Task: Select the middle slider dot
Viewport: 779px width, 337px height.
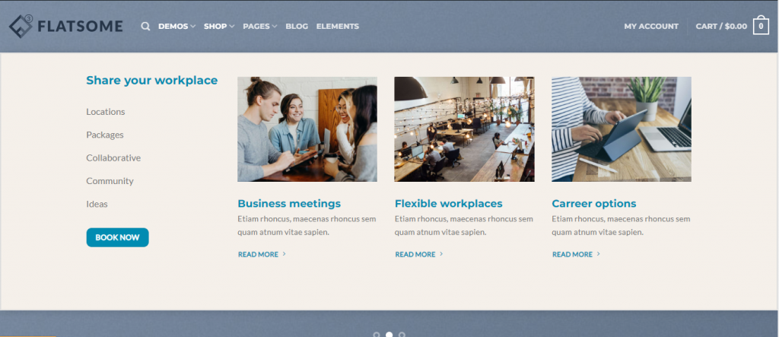Action: tap(389, 335)
